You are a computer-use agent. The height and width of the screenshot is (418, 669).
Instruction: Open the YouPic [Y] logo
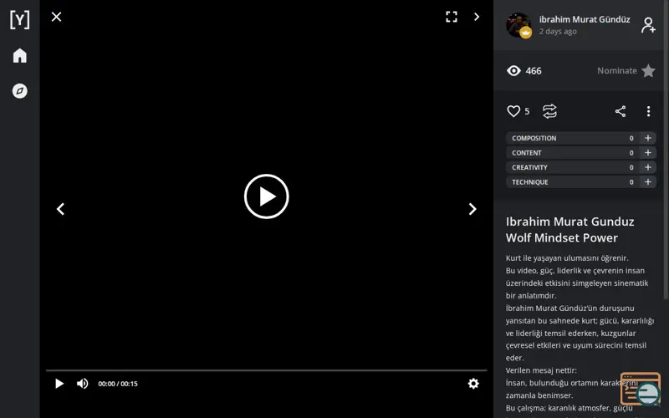[x=19, y=19]
